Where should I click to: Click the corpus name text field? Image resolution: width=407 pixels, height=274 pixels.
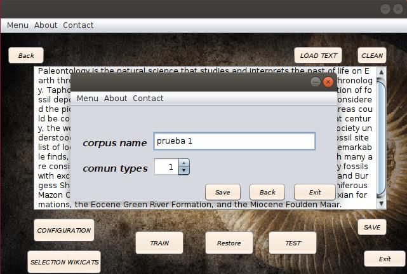[x=234, y=141]
